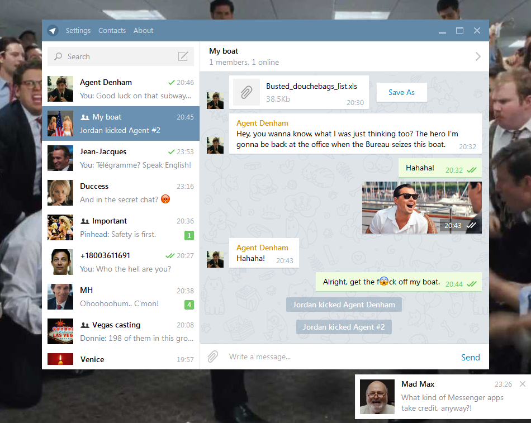Screen dimensions: 531x423
Task: Click group icon next to Important
Action: (85, 221)
